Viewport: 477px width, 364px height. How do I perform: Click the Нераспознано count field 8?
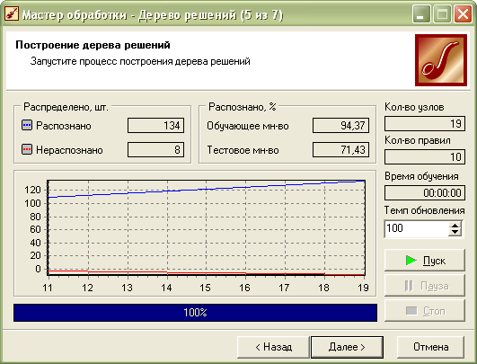tap(155, 150)
